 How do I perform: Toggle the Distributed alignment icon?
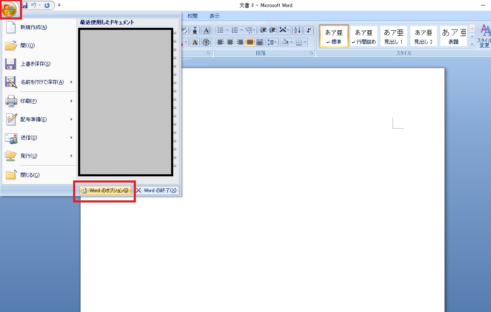259,42
